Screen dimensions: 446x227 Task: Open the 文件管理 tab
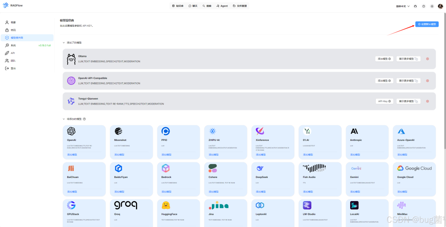240,6
